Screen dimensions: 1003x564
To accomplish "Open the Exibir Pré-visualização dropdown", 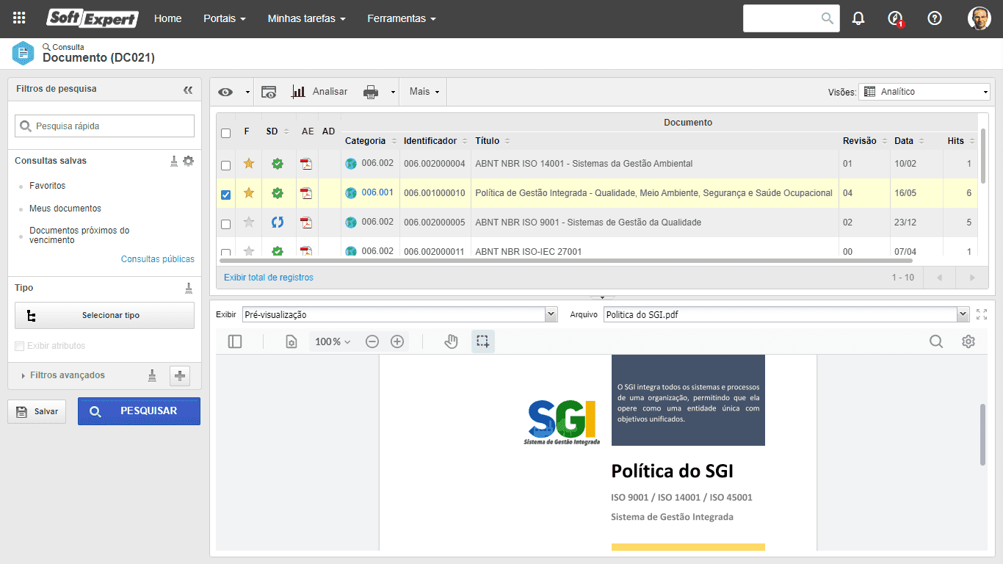I will pyautogui.click(x=400, y=314).
